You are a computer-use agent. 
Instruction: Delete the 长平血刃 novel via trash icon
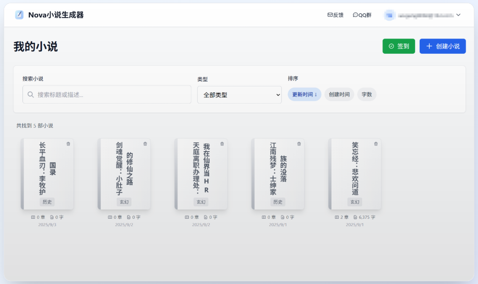pos(68,144)
